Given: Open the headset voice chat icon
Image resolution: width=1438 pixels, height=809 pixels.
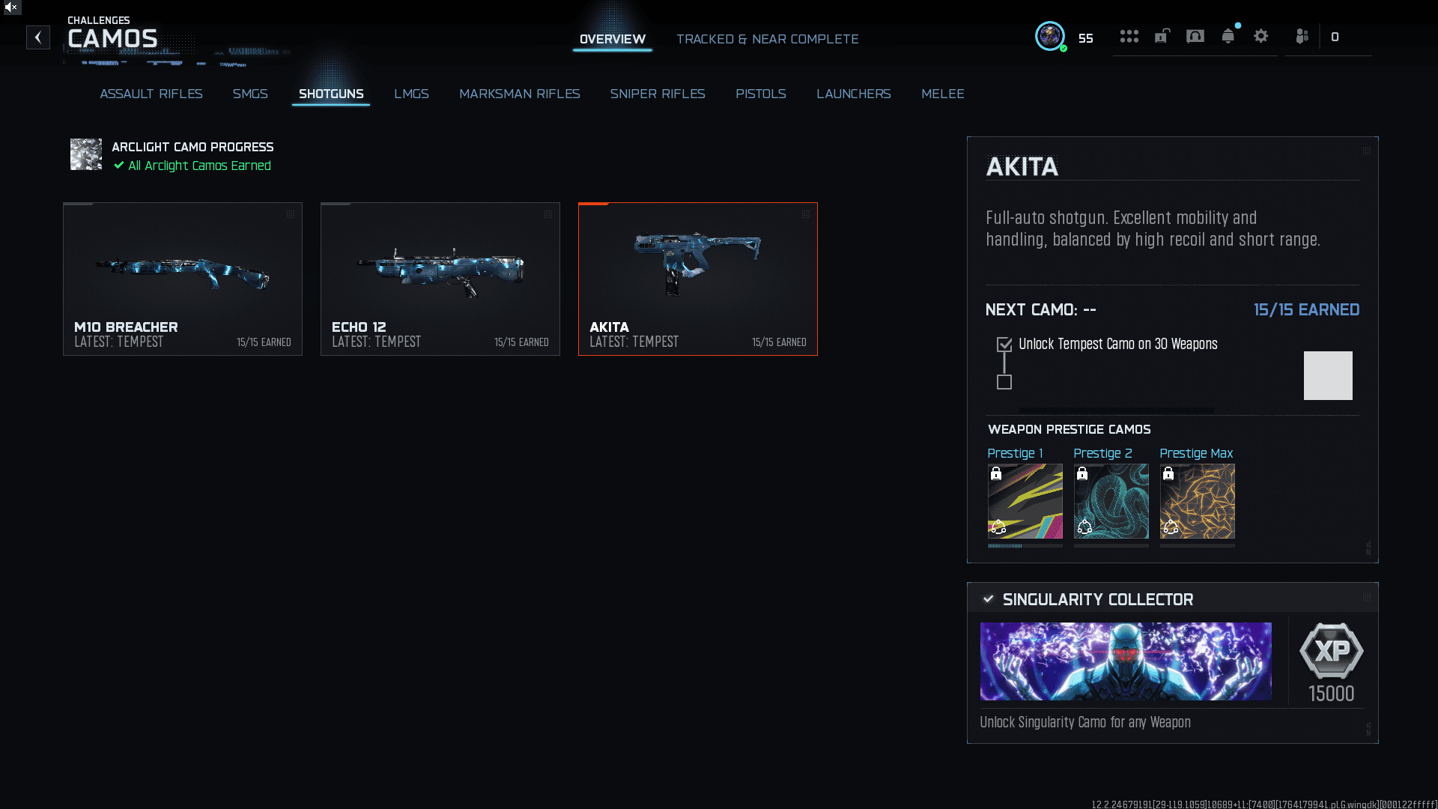Looking at the screenshot, I should pyautogui.click(x=1195, y=37).
